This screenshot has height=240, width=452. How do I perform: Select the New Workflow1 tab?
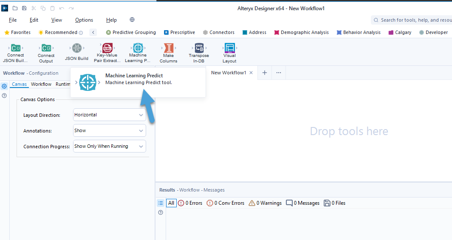[229, 73]
